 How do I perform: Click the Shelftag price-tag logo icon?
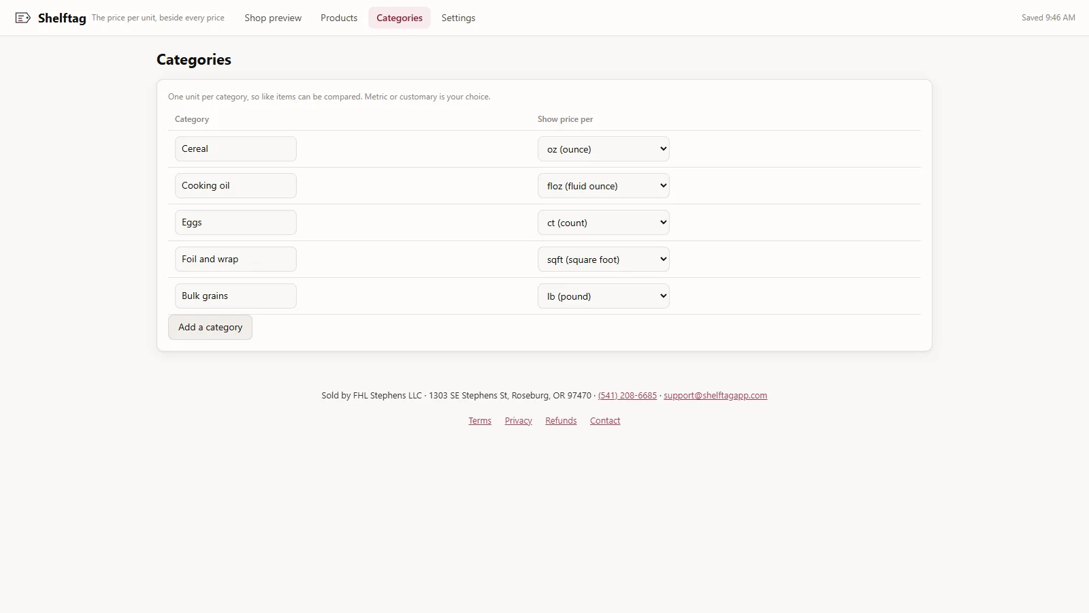(22, 18)
